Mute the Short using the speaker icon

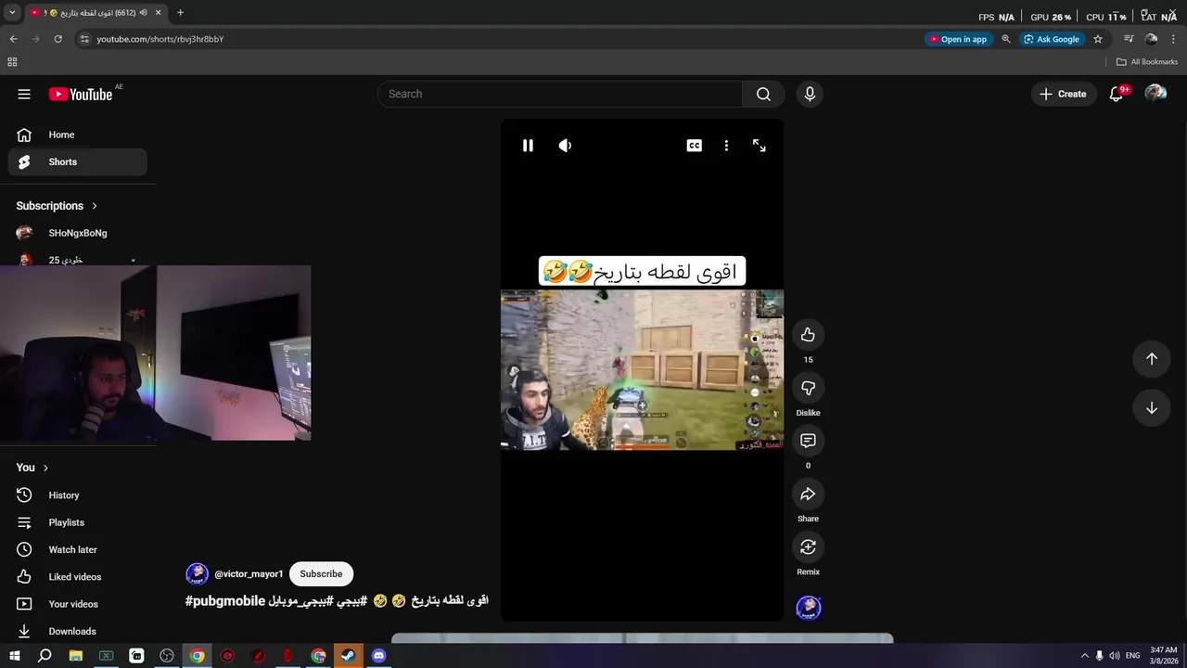[x=565, y=146]
